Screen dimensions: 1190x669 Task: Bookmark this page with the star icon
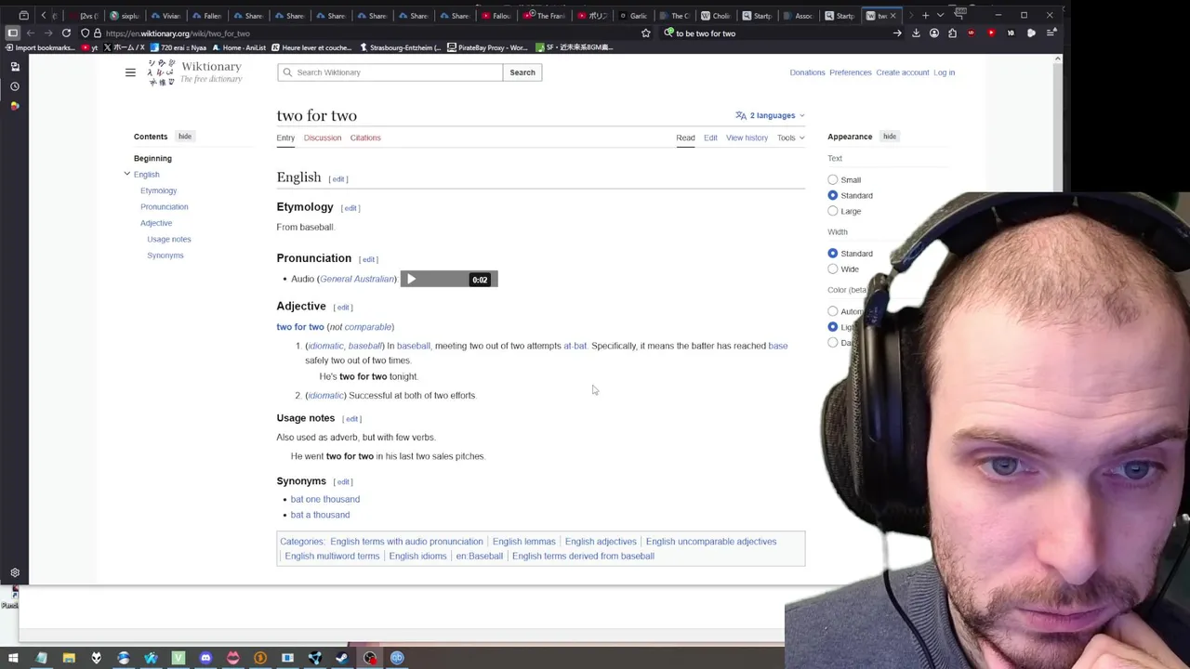[645, 33]
